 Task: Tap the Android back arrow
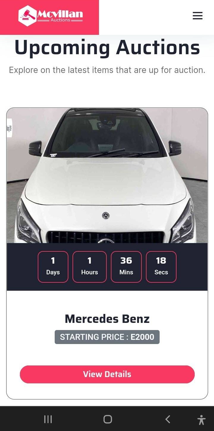(168, 419)
